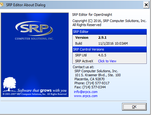Click the Placentia, CA 92870 address line

click(x=89, y=79)
